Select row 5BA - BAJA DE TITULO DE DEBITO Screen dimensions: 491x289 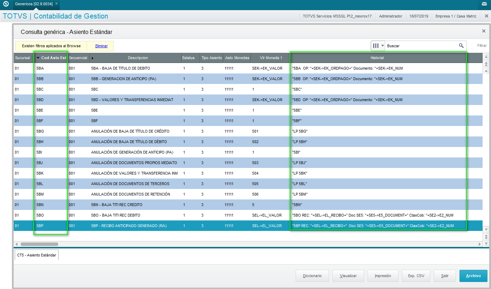248,68
